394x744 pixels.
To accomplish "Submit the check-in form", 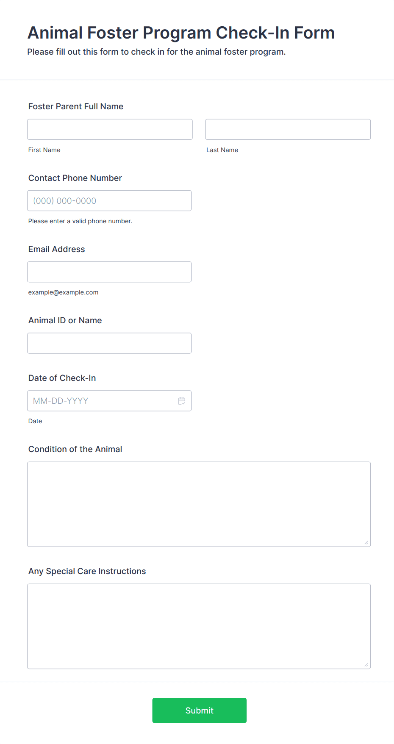I will tap(200, 711).
